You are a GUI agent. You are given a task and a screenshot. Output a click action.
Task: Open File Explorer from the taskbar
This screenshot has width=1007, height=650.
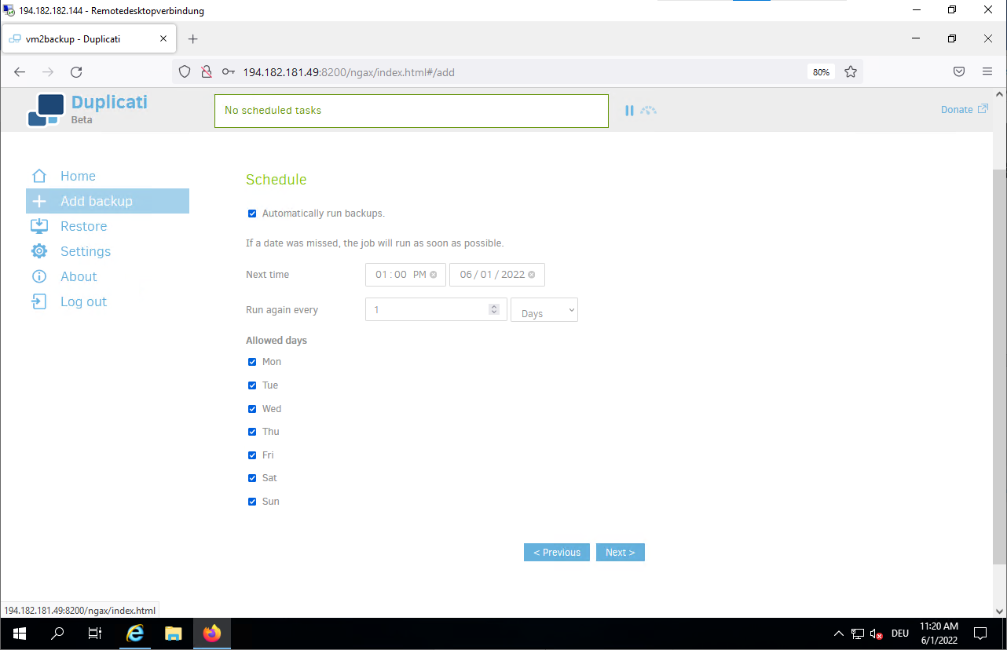tap(174, 634)
